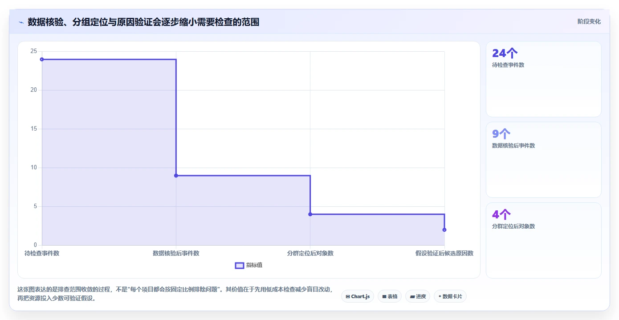Click the 待检查事件数 card label
The width and height of the screenshot is (619, 320).
(x=508, y=65)
